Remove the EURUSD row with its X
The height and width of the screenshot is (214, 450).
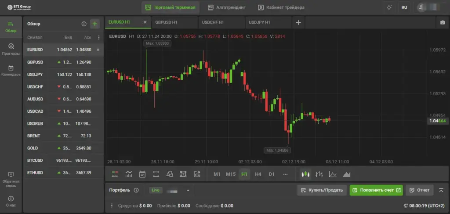tap(98, 50)
